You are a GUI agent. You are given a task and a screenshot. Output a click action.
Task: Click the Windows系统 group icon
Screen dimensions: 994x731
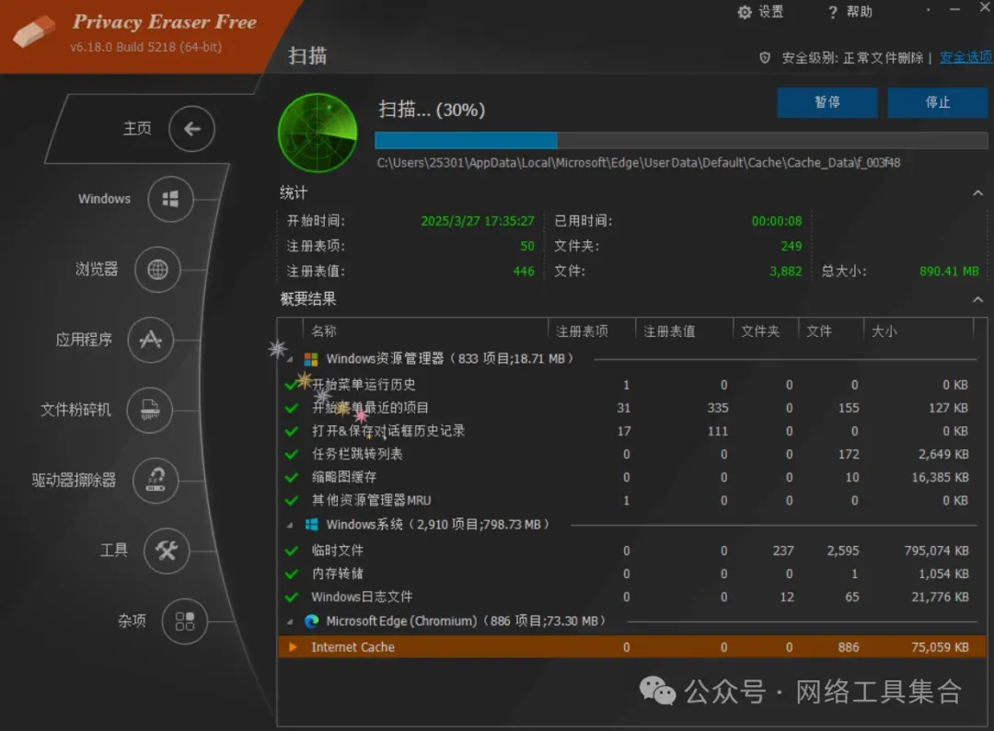tap(311, 525)
